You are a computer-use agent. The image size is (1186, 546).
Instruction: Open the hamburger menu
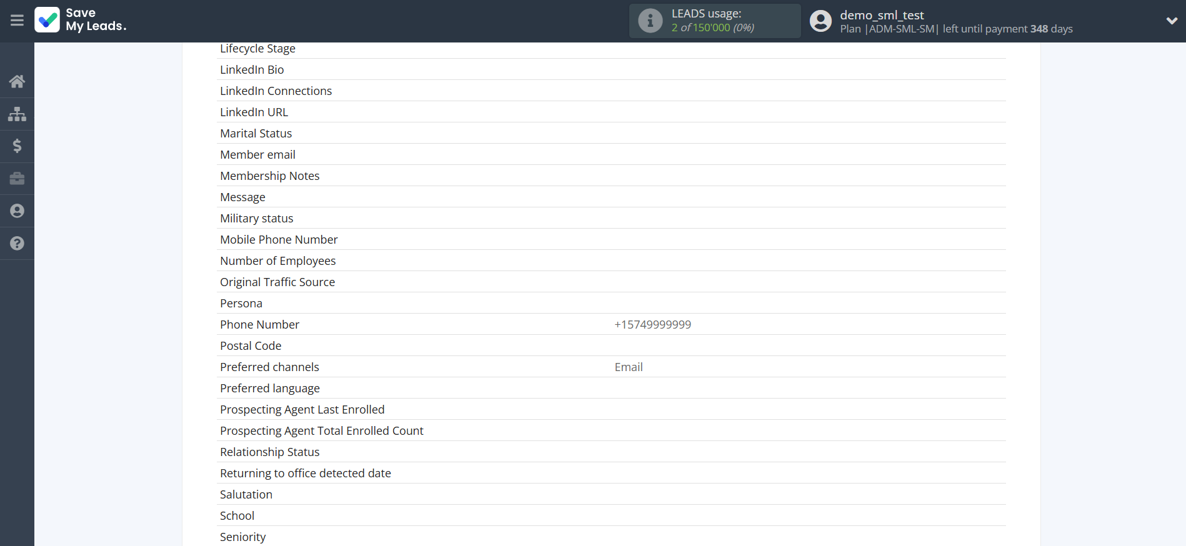tap(17, 21)
